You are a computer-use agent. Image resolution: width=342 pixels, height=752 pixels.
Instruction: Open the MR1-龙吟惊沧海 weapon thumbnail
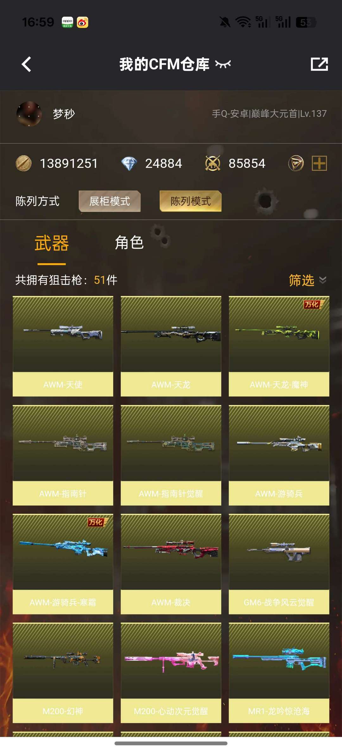pos(279,661)
